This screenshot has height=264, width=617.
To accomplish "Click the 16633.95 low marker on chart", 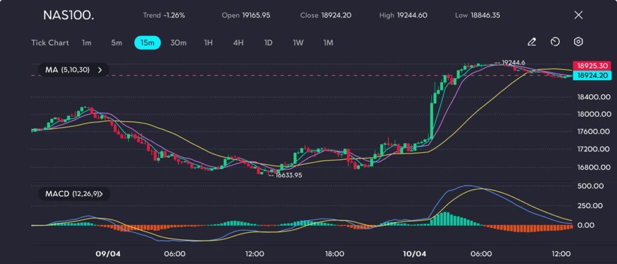I will (x=289, y=175).
